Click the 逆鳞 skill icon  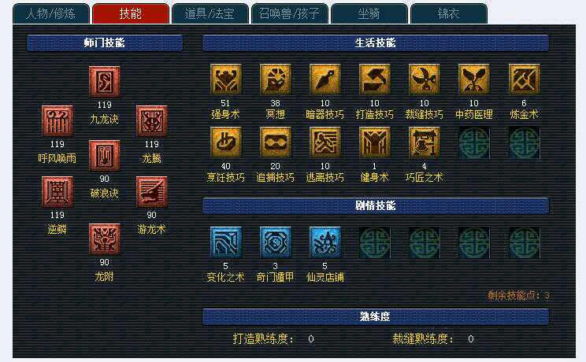tap(57, 192)
